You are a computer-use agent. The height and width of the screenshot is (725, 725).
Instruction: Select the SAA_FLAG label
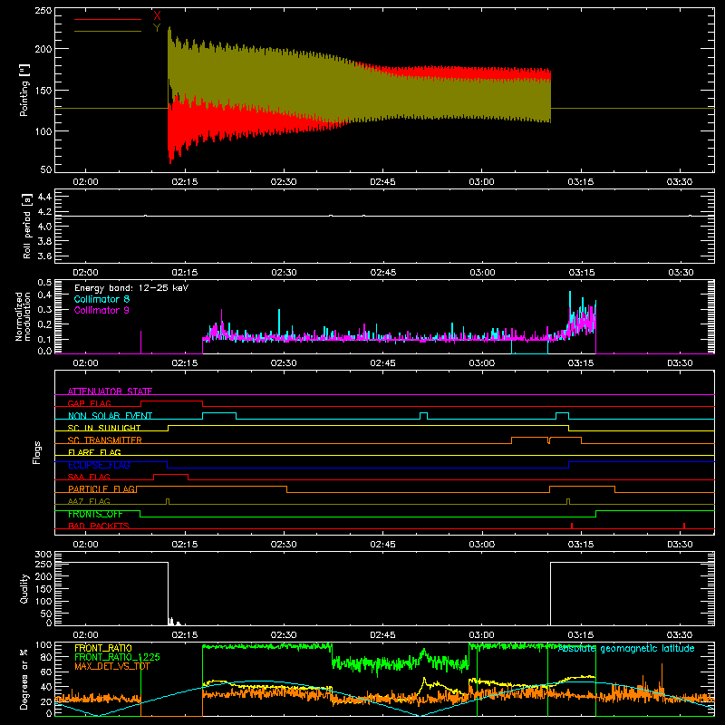tap(89, 477)
